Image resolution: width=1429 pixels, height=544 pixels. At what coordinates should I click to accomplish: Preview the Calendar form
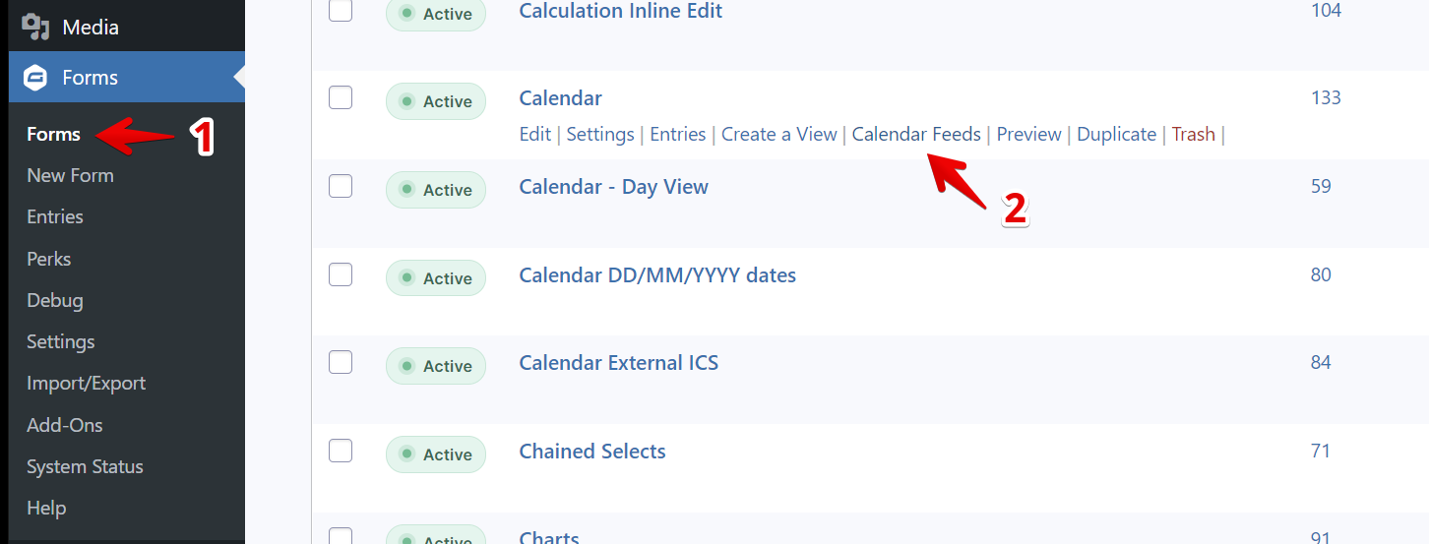tap(1028, 134)
